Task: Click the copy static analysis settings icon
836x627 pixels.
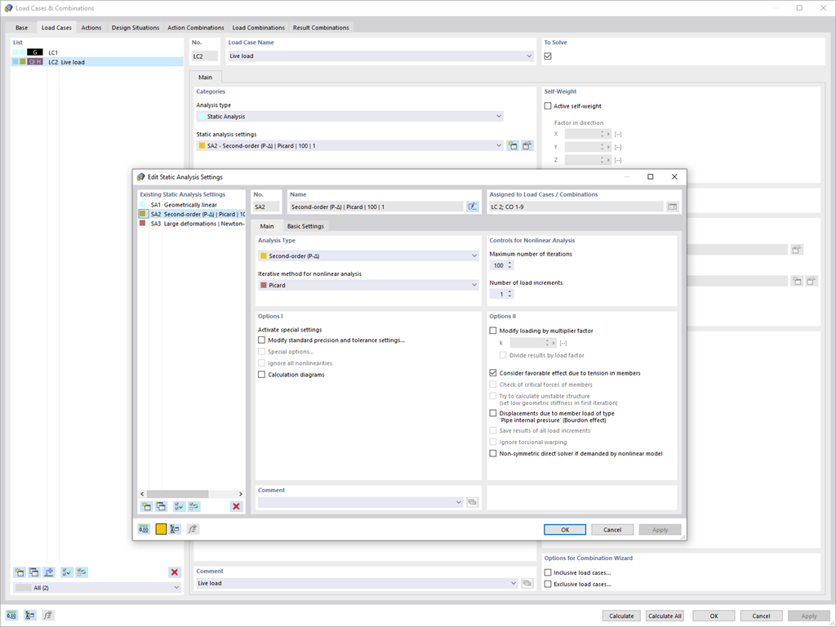Action: [x=159, y=506]
